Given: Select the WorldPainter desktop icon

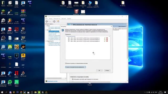Looking at the screenshot, I should click(10, 12).
